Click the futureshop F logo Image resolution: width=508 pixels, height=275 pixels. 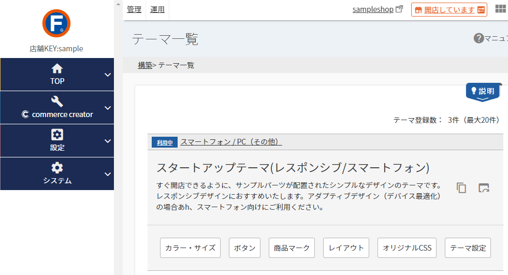click(x=56, y=23)
